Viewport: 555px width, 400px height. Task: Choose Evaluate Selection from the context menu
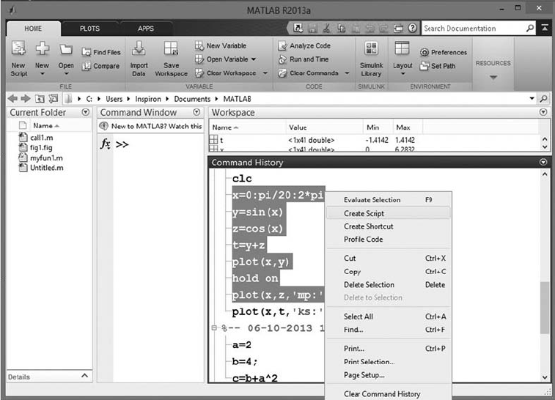click(x=388, y=200)
